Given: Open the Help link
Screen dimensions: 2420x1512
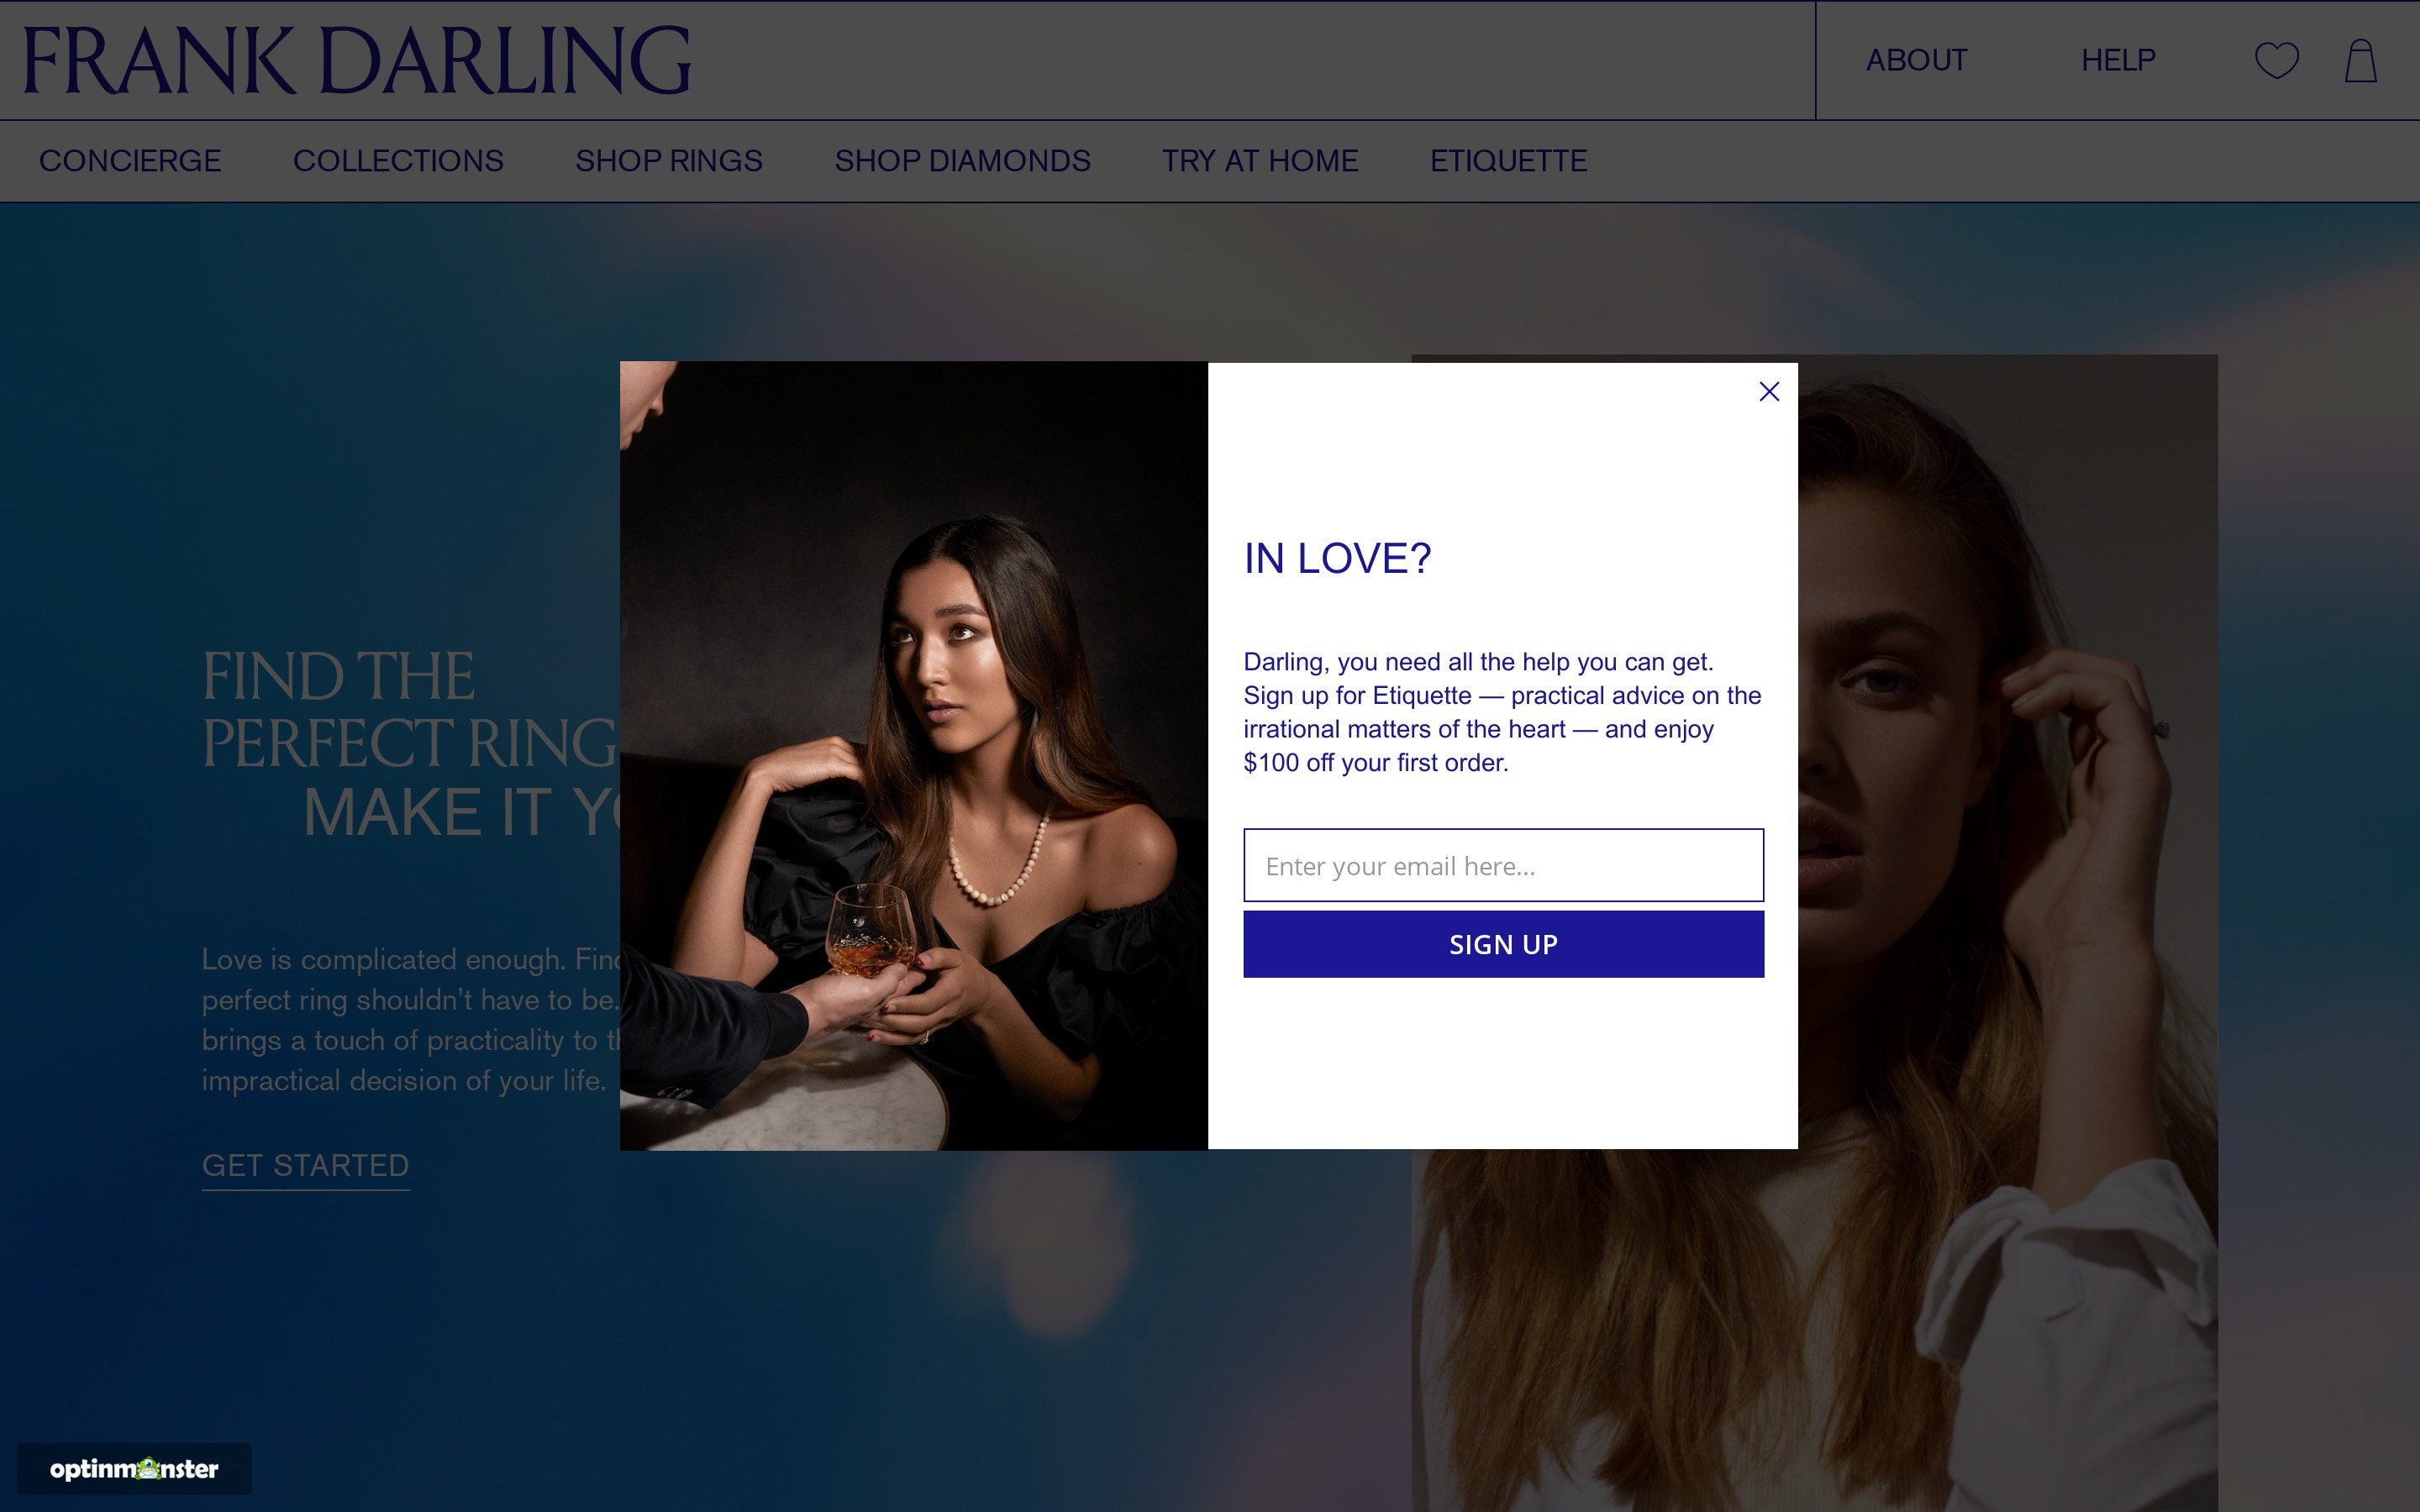Looking at the screenshot, I should click(x=2118, y=60).
